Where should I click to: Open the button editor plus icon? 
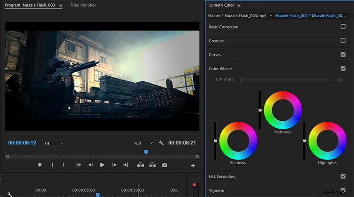193,166
